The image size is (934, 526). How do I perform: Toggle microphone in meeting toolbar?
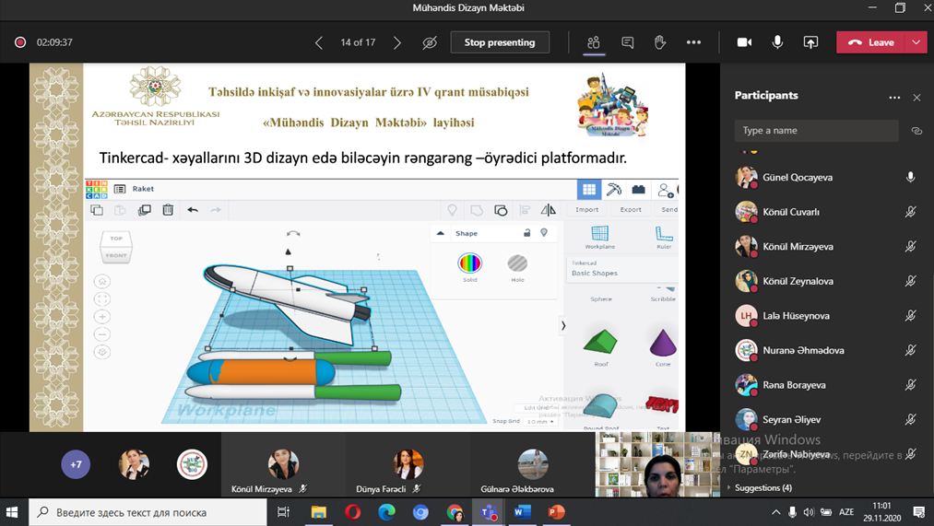777,43
